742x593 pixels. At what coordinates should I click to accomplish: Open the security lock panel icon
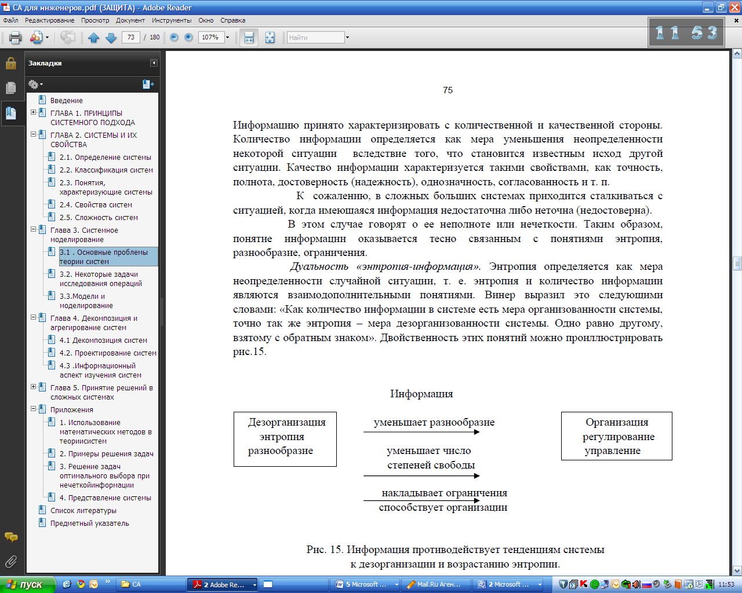tap(10, 63)
